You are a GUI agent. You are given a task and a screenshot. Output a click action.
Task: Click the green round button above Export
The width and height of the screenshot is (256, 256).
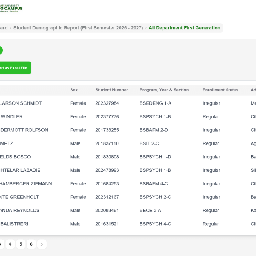[1, 50]
